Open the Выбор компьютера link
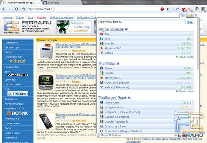Screen dimensions: 207x143 pyautogui.click(x=61, y=17)
